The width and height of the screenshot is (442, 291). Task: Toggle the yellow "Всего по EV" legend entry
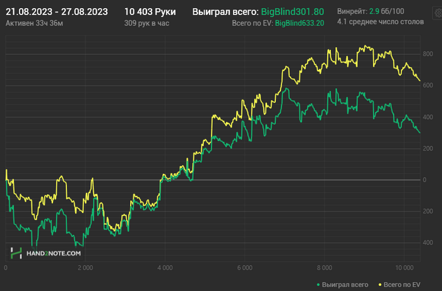click(399, 285)
